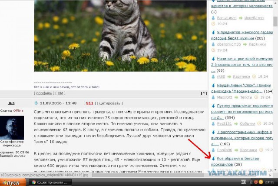Open the События section link

(x=247, y=123)
